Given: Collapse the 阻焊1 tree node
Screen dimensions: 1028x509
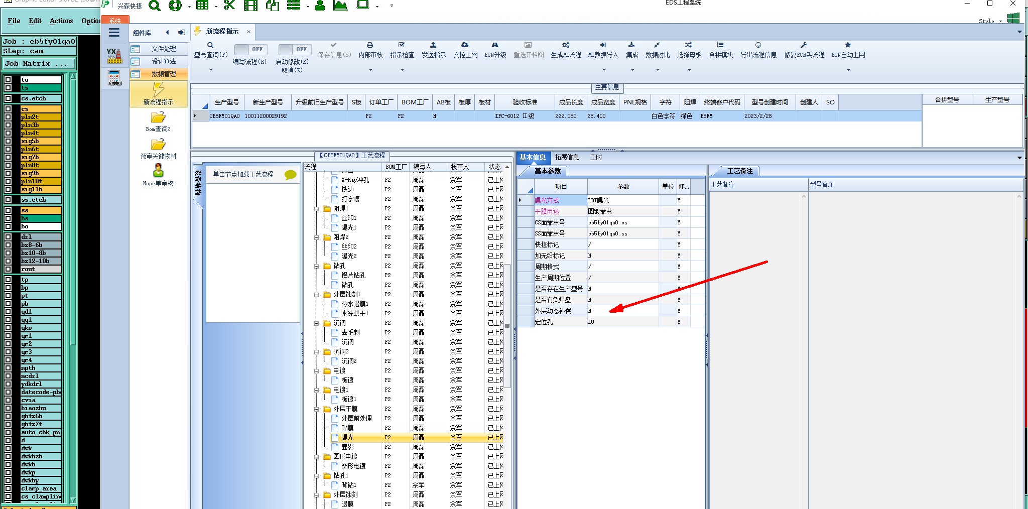Looking at the screenshot, I should coord(317,209).
